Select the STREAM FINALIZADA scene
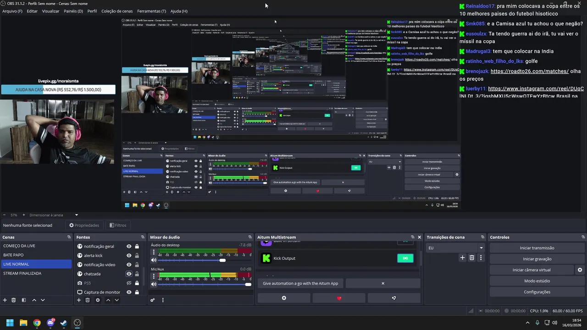587x330 pixels. (x=36, y=274)
